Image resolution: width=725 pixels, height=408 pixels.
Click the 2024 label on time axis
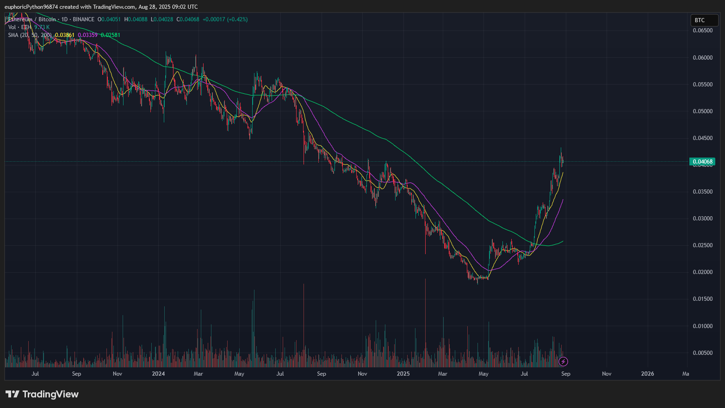[158, 374]
